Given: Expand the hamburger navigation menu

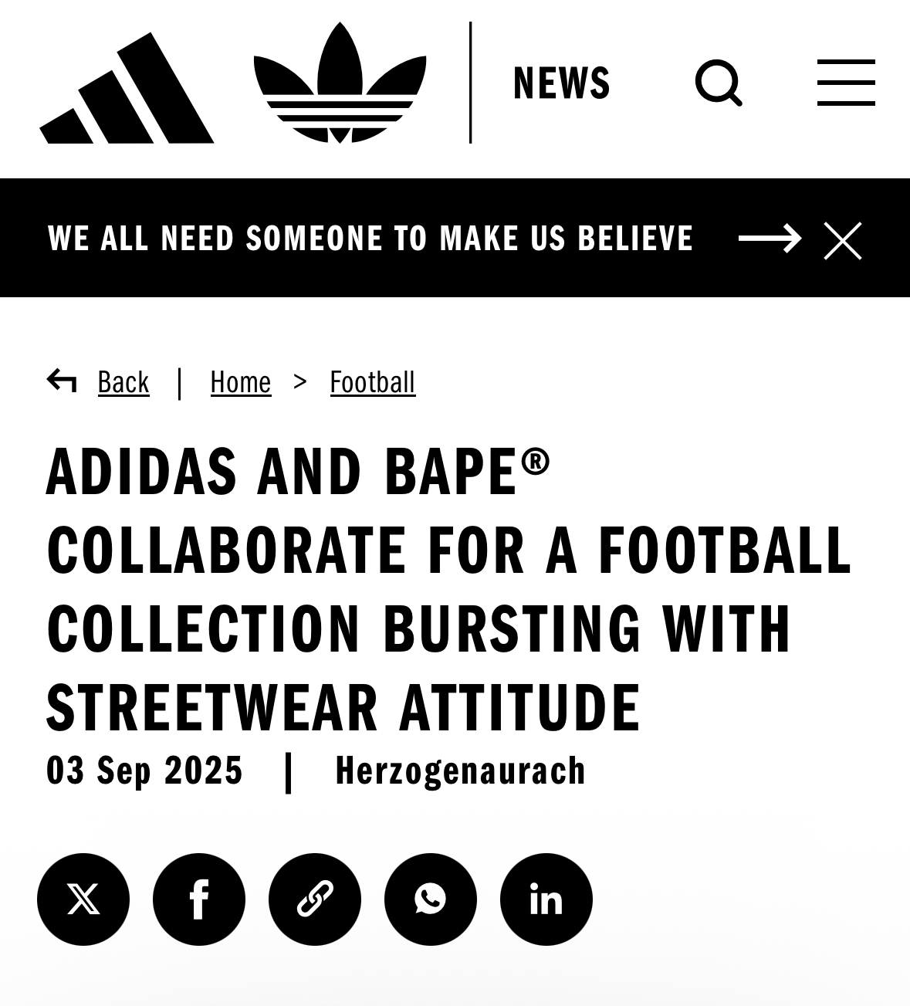Looking at the screenshot, I should tap(846, 83).
